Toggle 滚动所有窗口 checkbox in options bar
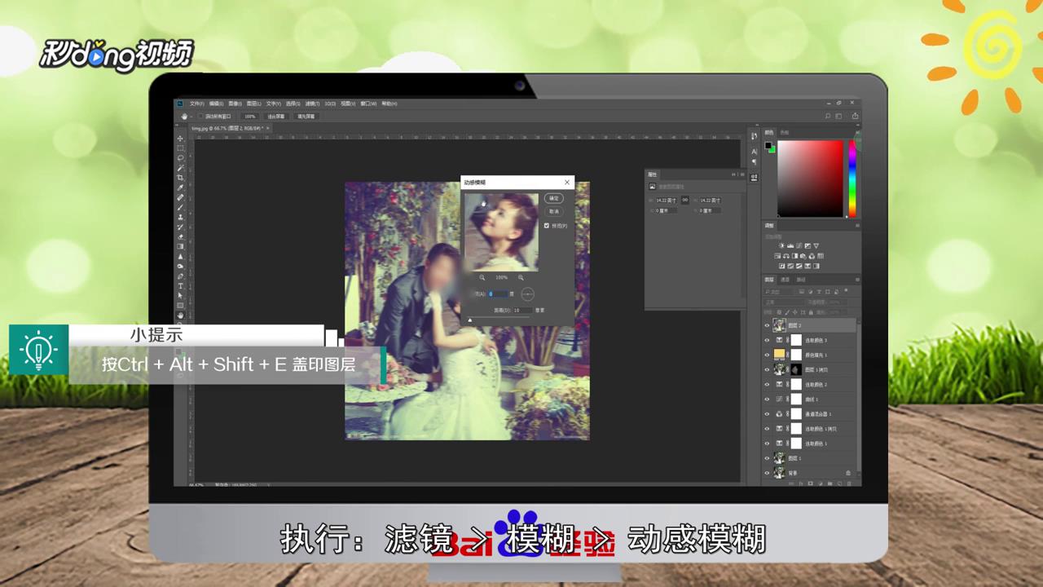 click(200, 117)
